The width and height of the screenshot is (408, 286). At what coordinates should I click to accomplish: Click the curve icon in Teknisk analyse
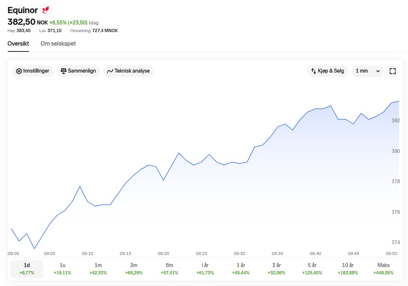(x=110, y=71)
